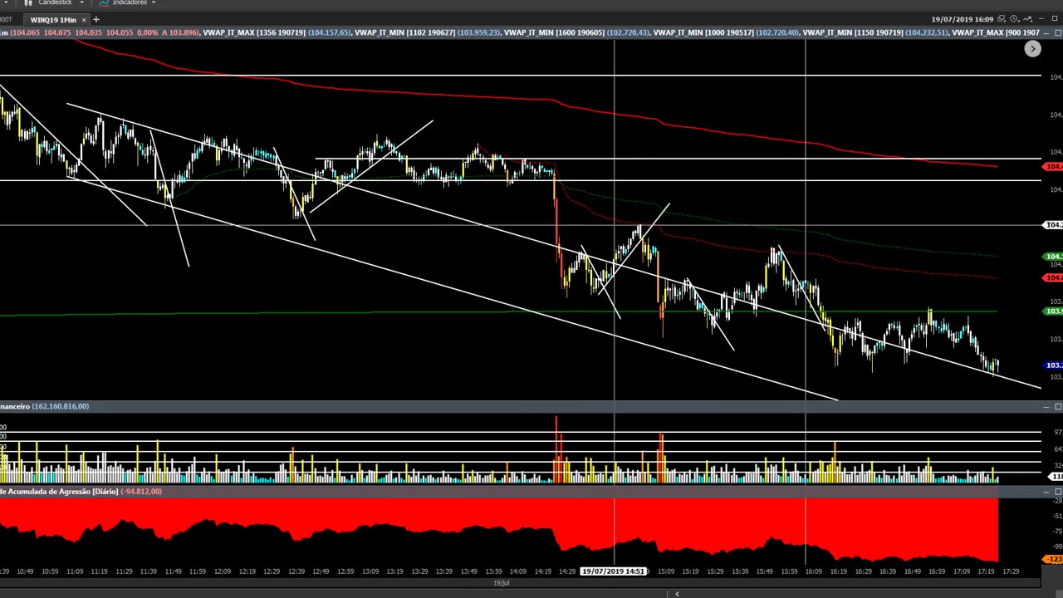Minimize the Acumulada de Agressão pane

click(x=1046, y=492)
